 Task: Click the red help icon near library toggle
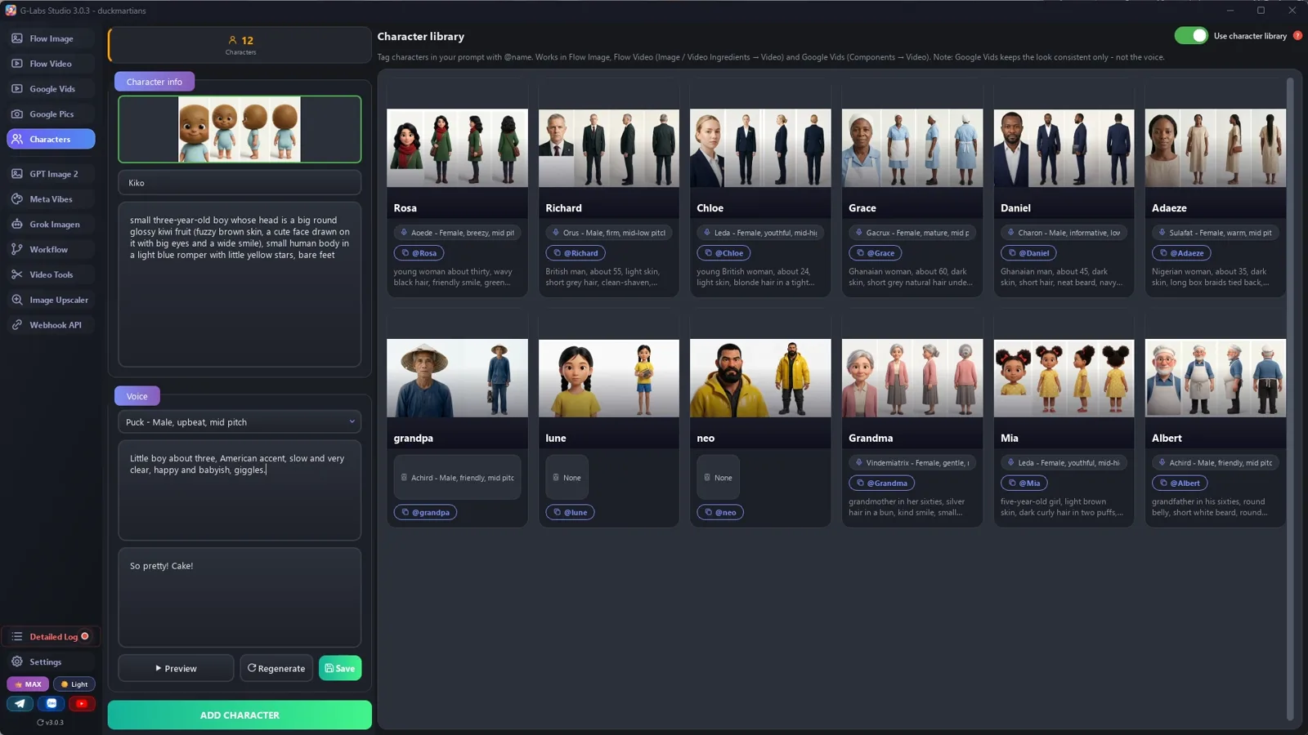pyautogui.click(x=1297, y=36)
